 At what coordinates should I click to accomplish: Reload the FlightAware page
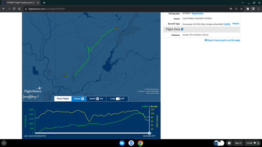point(14,9)
